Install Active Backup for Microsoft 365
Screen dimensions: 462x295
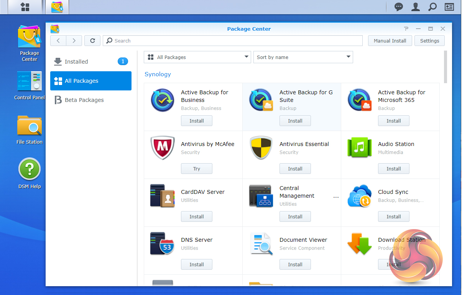click(394, 121)
